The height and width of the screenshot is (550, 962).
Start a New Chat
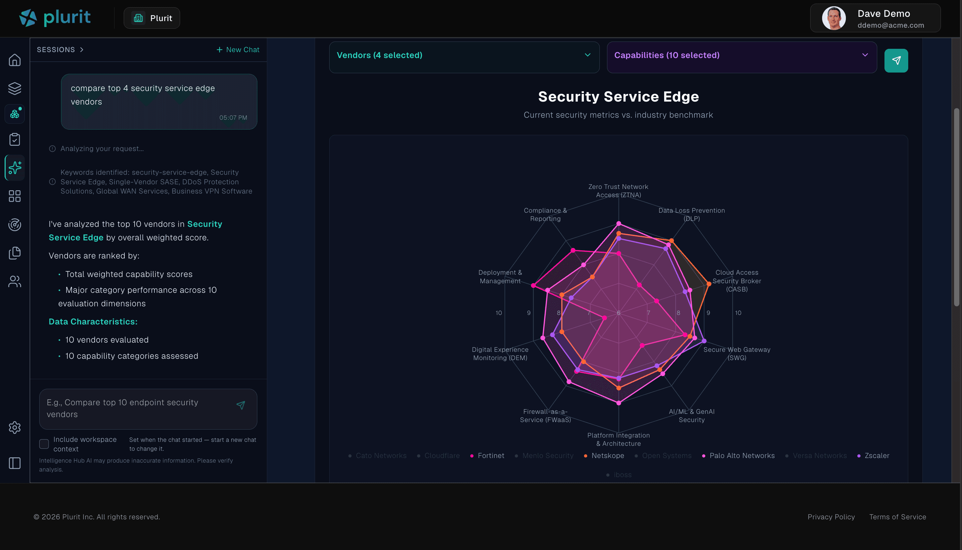click(x=238, y=50)
